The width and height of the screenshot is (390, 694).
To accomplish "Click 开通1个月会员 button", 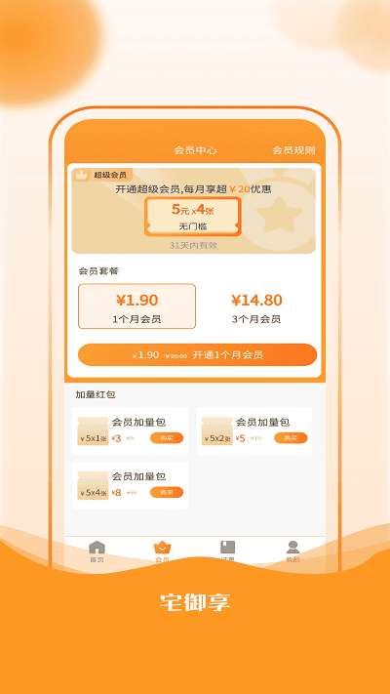I will (197, 355).
